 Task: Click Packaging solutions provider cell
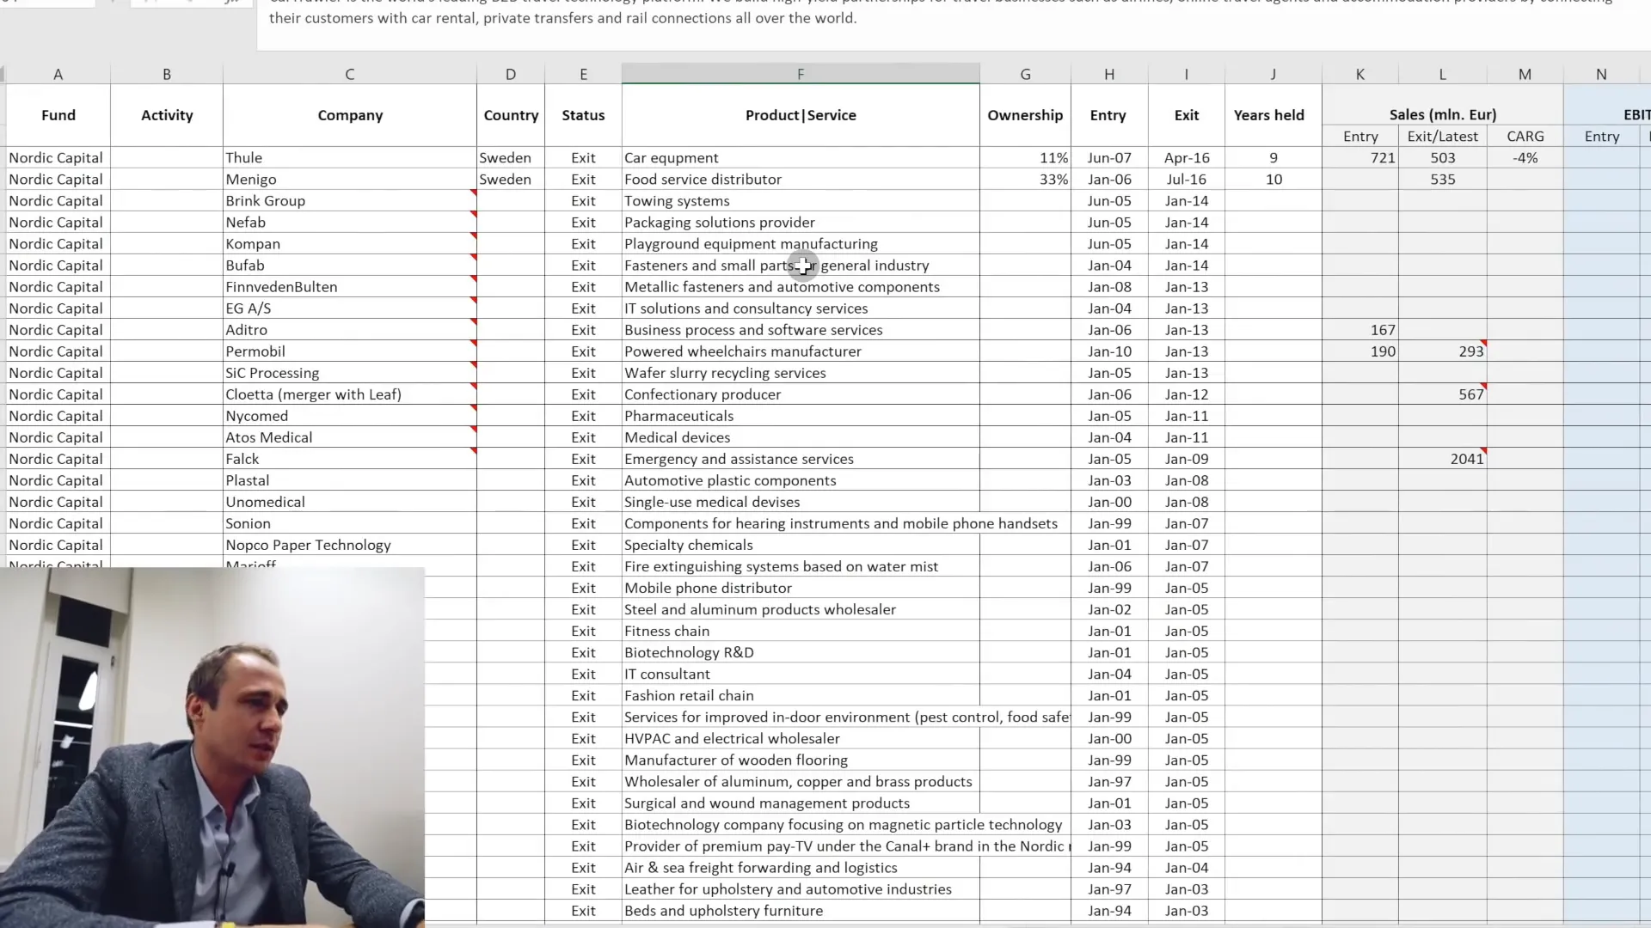(801, 223)
